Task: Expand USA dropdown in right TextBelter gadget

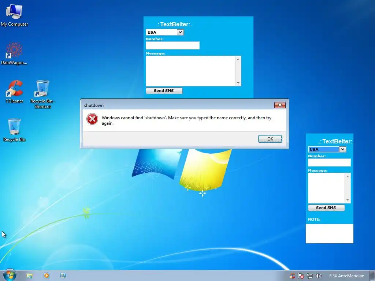Action: click(342, 149)
